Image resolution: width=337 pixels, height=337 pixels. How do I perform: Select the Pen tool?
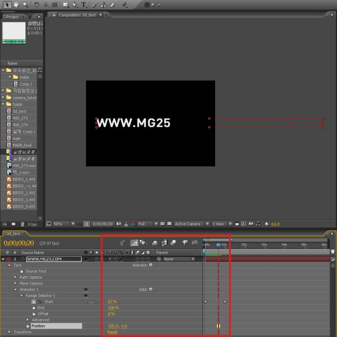tap(75, 4)
